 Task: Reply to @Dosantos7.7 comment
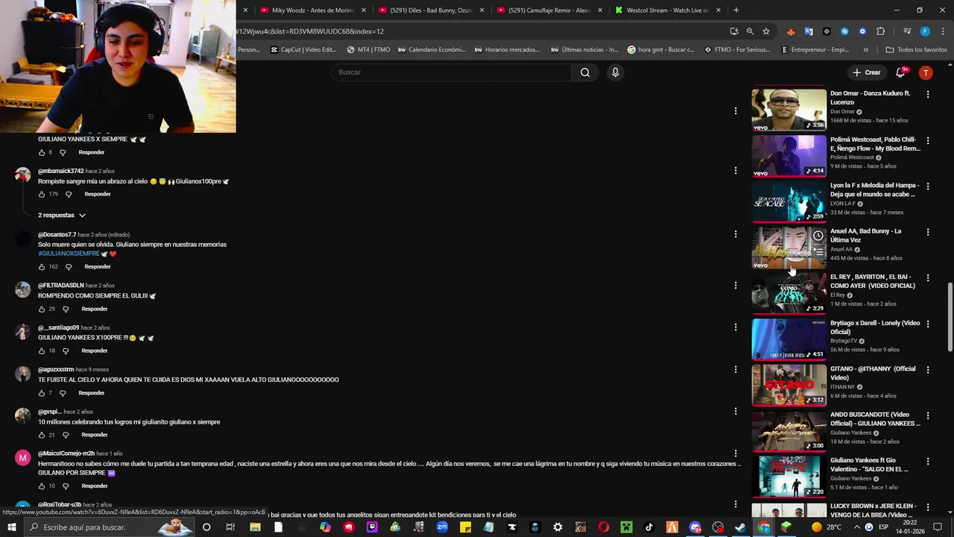98,266
